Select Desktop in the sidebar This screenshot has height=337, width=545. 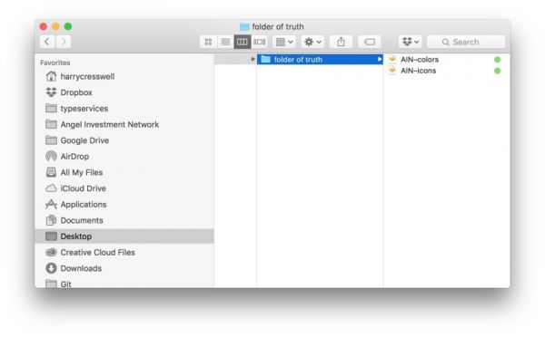pos(124,236)
